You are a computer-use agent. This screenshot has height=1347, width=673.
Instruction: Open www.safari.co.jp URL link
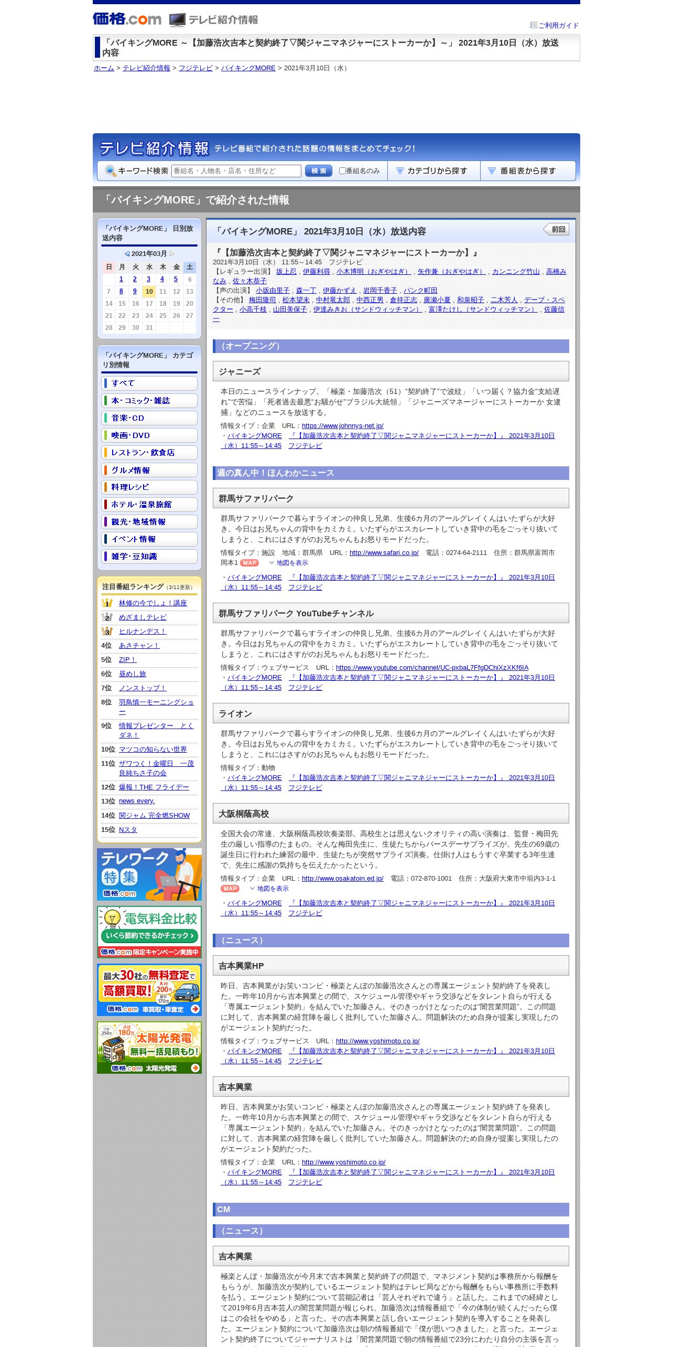tap(384, 553)
